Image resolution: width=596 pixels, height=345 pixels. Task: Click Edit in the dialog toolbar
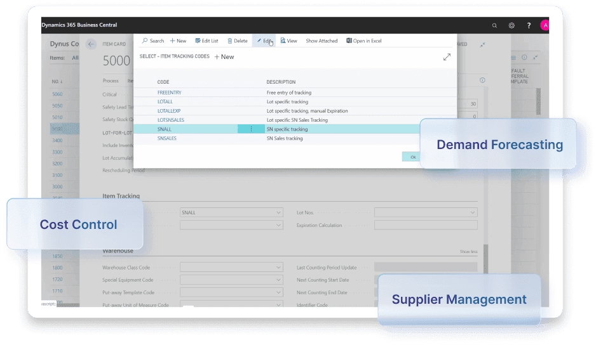[x=264, y=41]
